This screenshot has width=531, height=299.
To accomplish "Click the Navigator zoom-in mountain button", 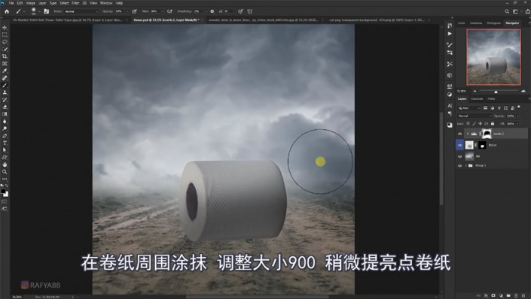I will coord(523,91).
